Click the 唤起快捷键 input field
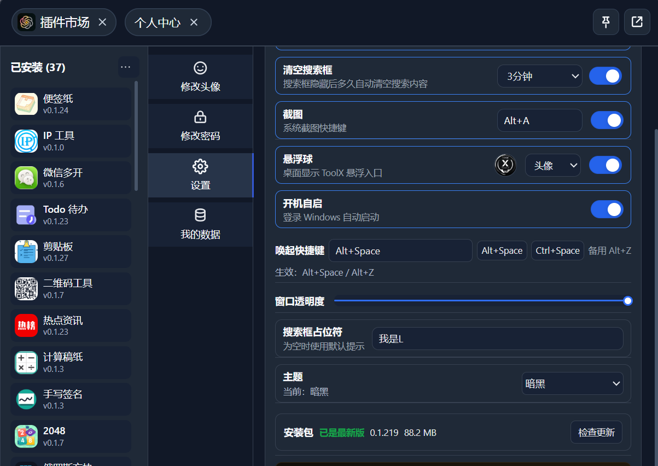Screen dimensions: 658x466 [400, 251]
